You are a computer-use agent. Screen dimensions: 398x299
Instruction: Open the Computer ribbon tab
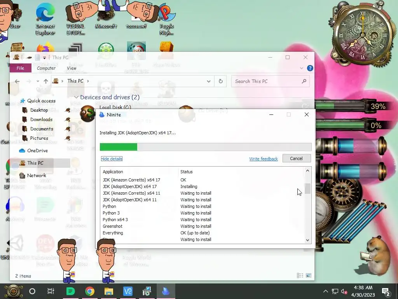click(46, 68)
